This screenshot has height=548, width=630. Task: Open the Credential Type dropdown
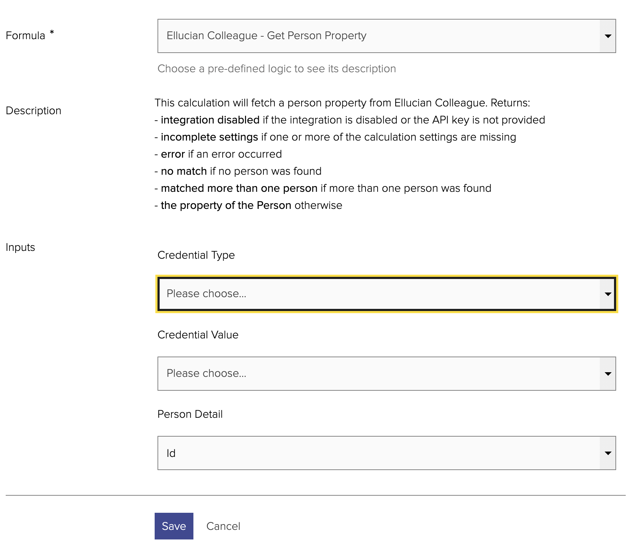click(x=386, y=294)
